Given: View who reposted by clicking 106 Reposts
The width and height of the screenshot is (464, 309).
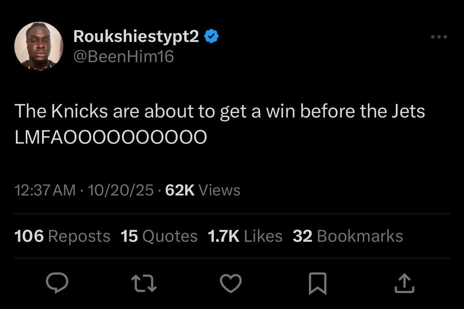Looking at the screenshot, I should coord(62,236).
